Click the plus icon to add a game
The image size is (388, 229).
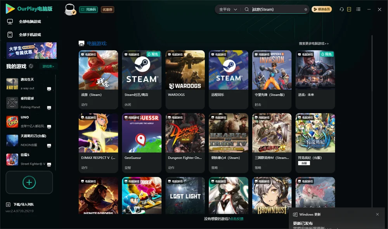pos(29,182)
